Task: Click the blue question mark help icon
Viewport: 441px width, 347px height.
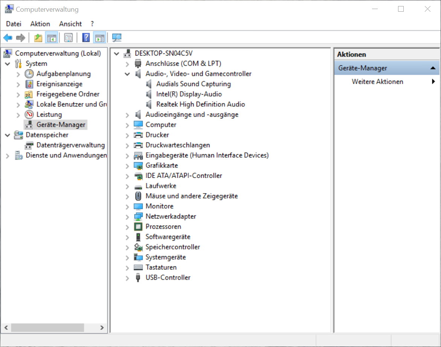Action: 86,38
